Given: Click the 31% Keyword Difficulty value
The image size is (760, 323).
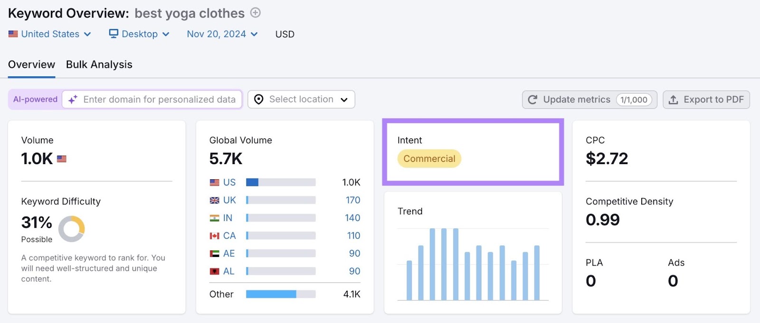Looking at the screenshot, I should [37, 222].
